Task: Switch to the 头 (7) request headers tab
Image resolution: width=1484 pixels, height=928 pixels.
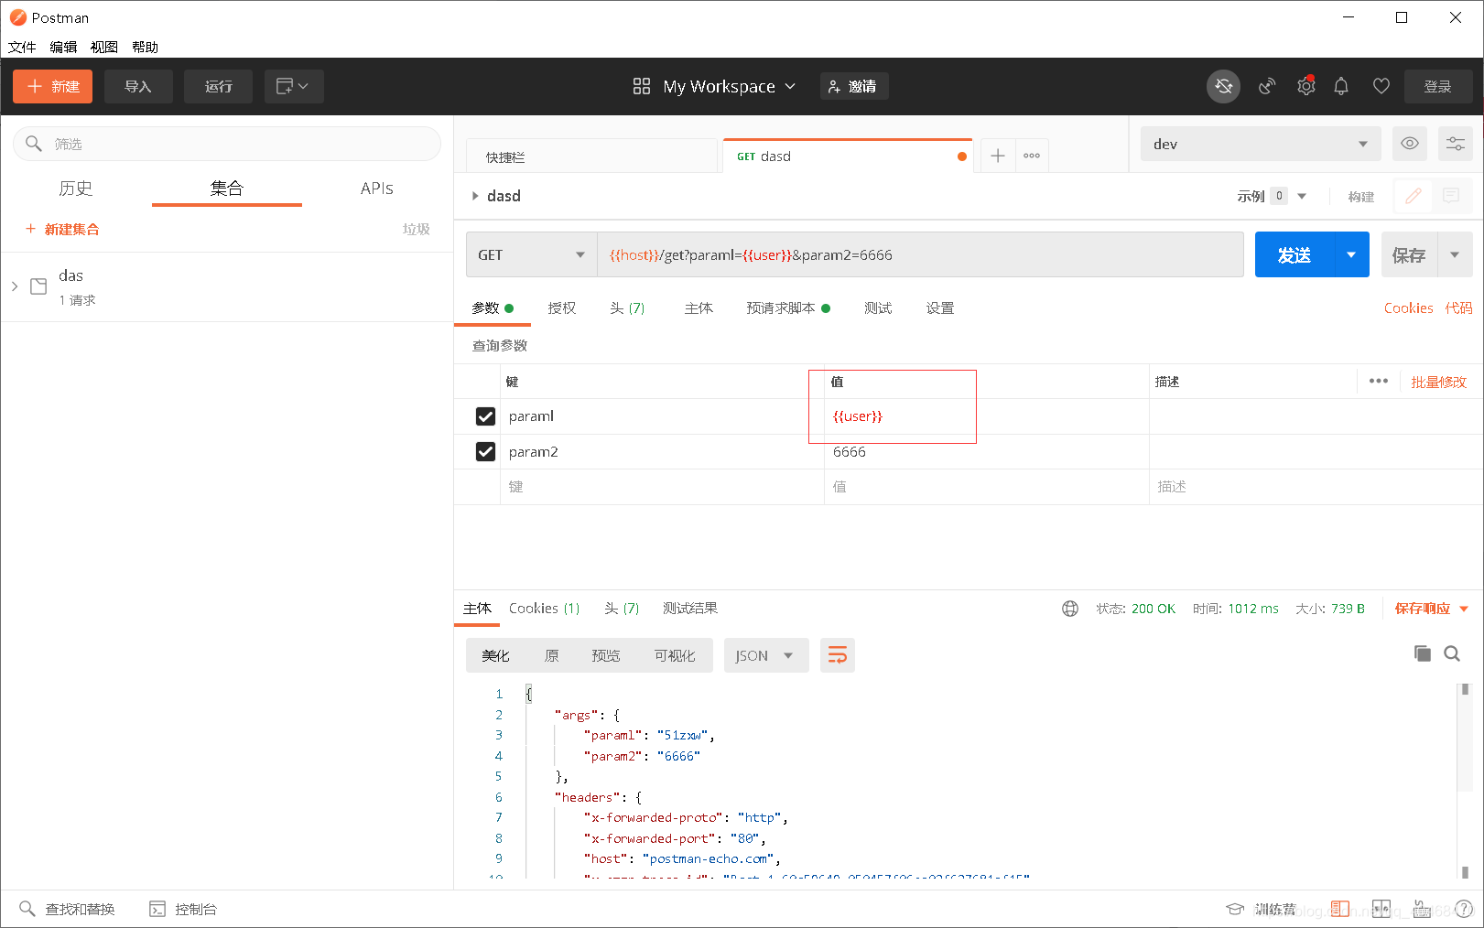Action: point(627,308)
